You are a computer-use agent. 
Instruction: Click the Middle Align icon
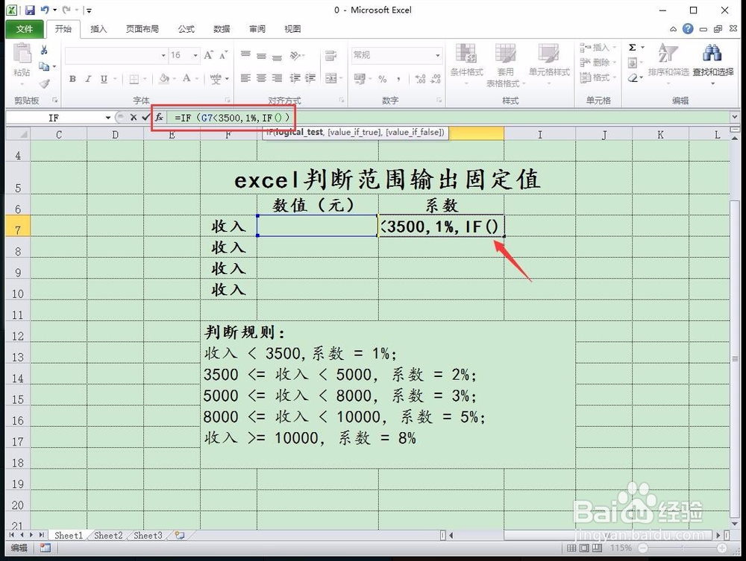(261, 55)
